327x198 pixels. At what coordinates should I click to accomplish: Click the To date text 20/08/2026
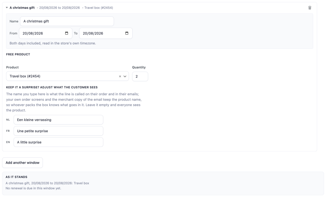click(x=93, y=33)
